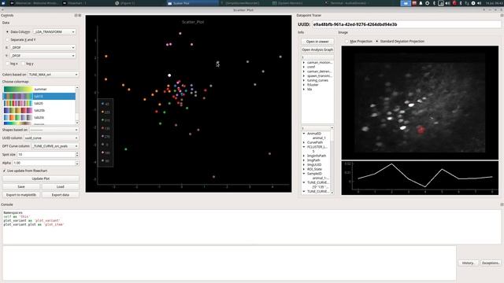The width and height of the screenshot is (504, 283).
Task: Click the console command input area
Action: [x=229, y=263]
